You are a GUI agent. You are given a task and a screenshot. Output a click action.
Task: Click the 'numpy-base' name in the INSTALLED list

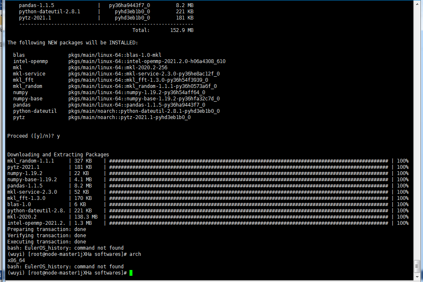pos(27,98)
